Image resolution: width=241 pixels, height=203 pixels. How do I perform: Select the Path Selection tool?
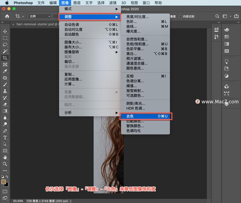tap(5, 144)
